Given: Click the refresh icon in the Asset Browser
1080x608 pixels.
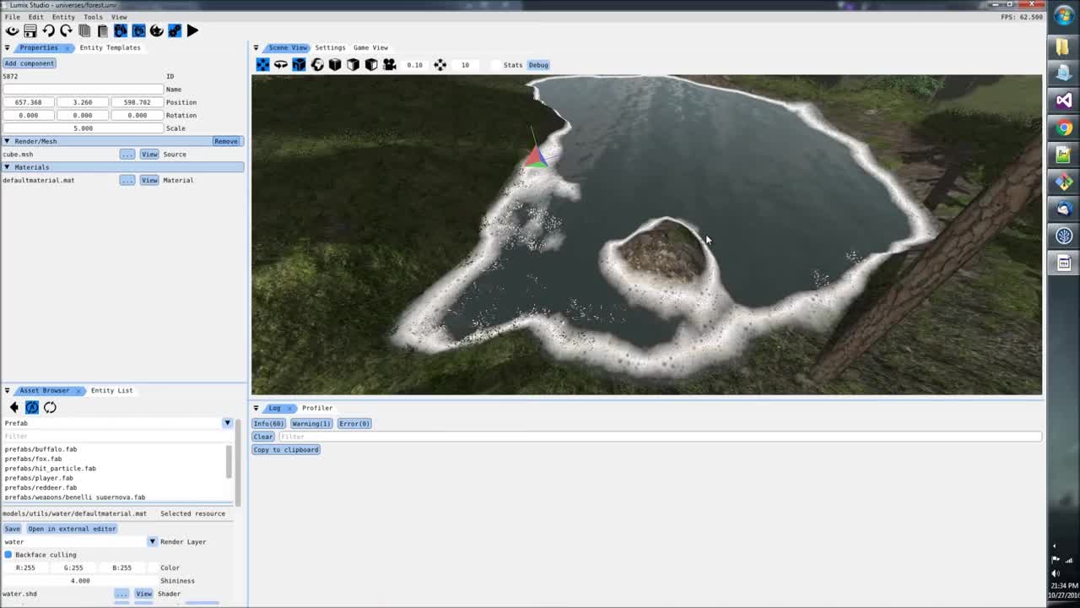Looking at the screenshot, I should tap(50, 408).
